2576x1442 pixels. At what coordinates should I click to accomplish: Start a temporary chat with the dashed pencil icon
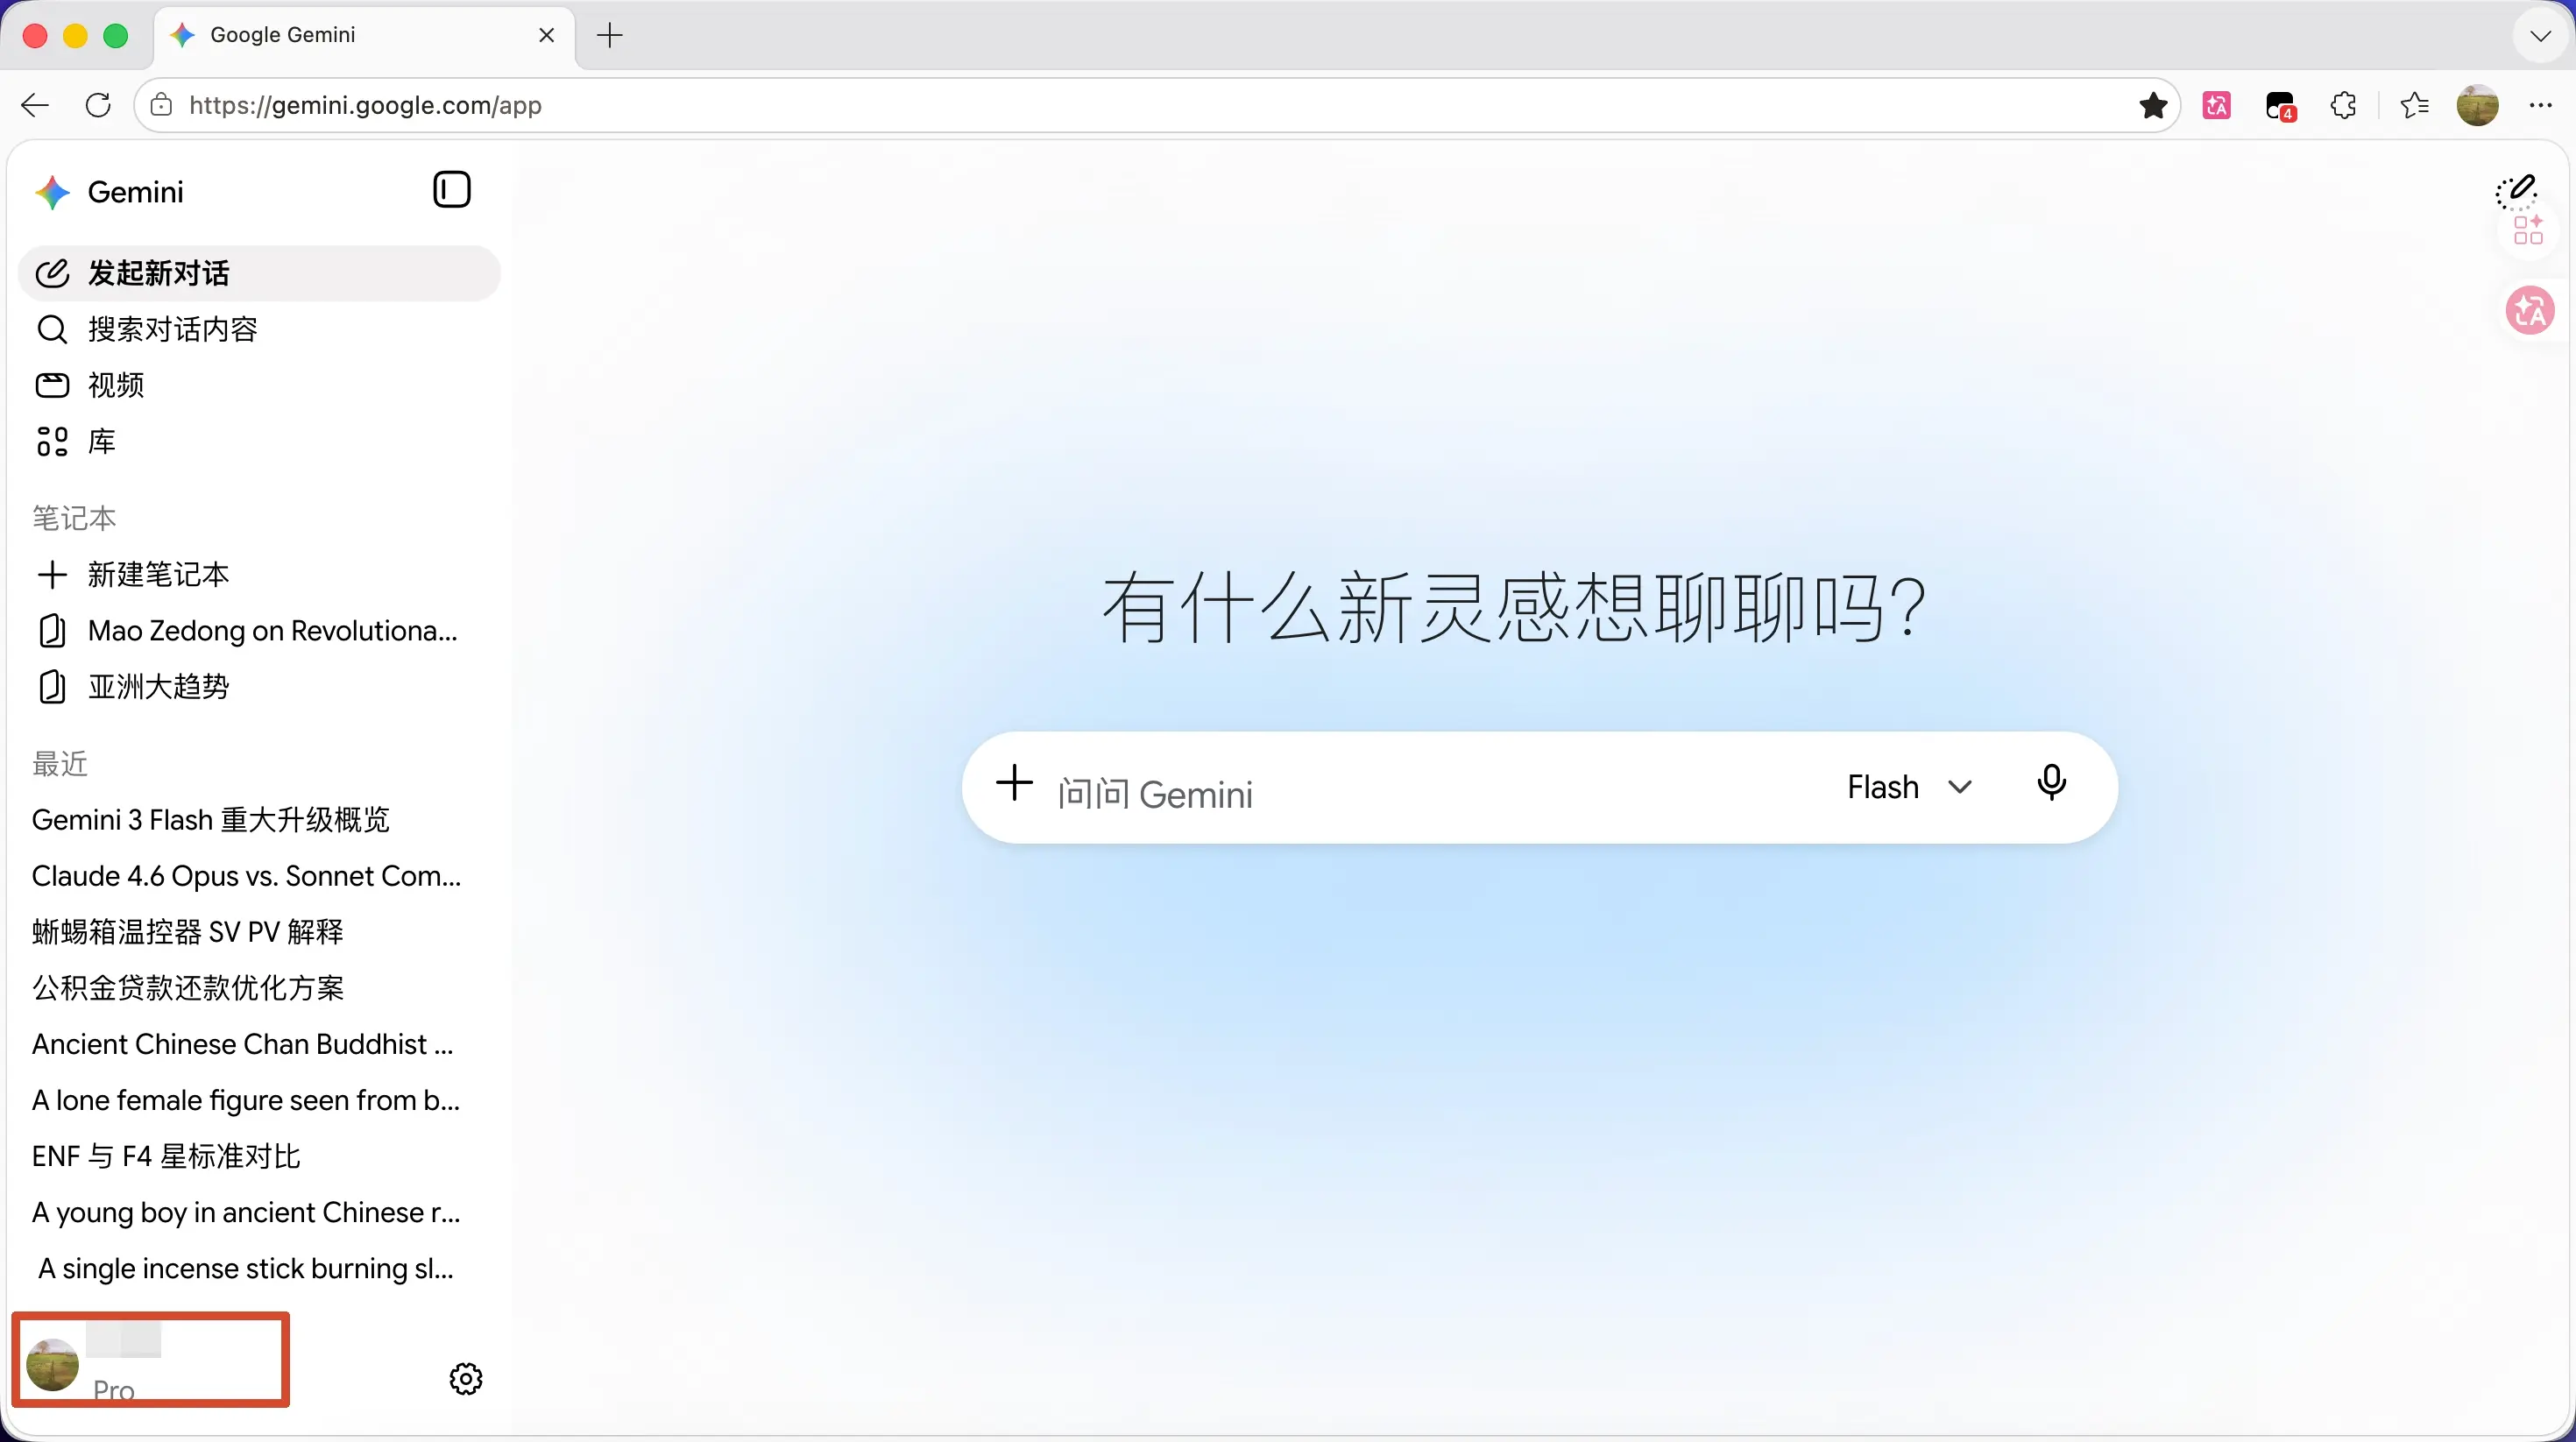click(x=2516, y=192)
